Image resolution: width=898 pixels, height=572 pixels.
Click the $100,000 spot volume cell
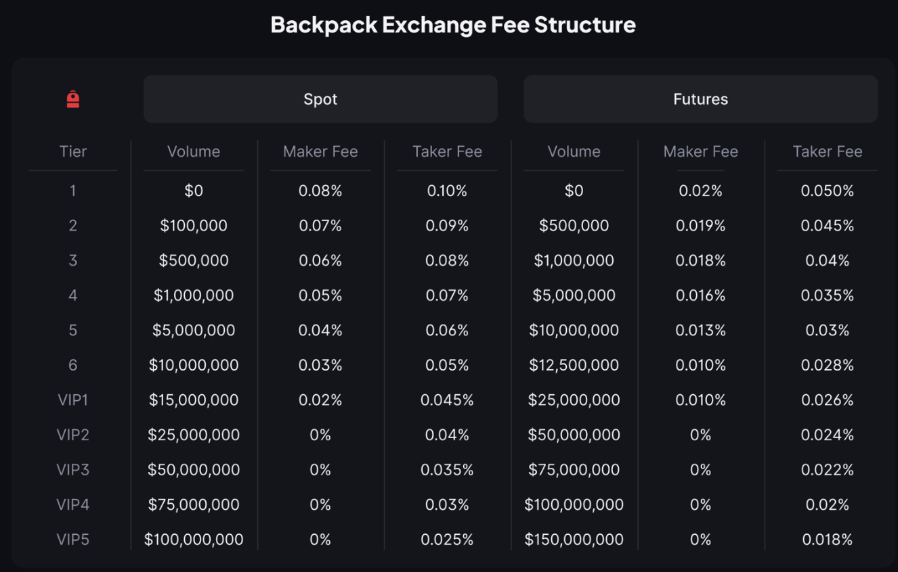pyautogui.click(x=194, y=226)
